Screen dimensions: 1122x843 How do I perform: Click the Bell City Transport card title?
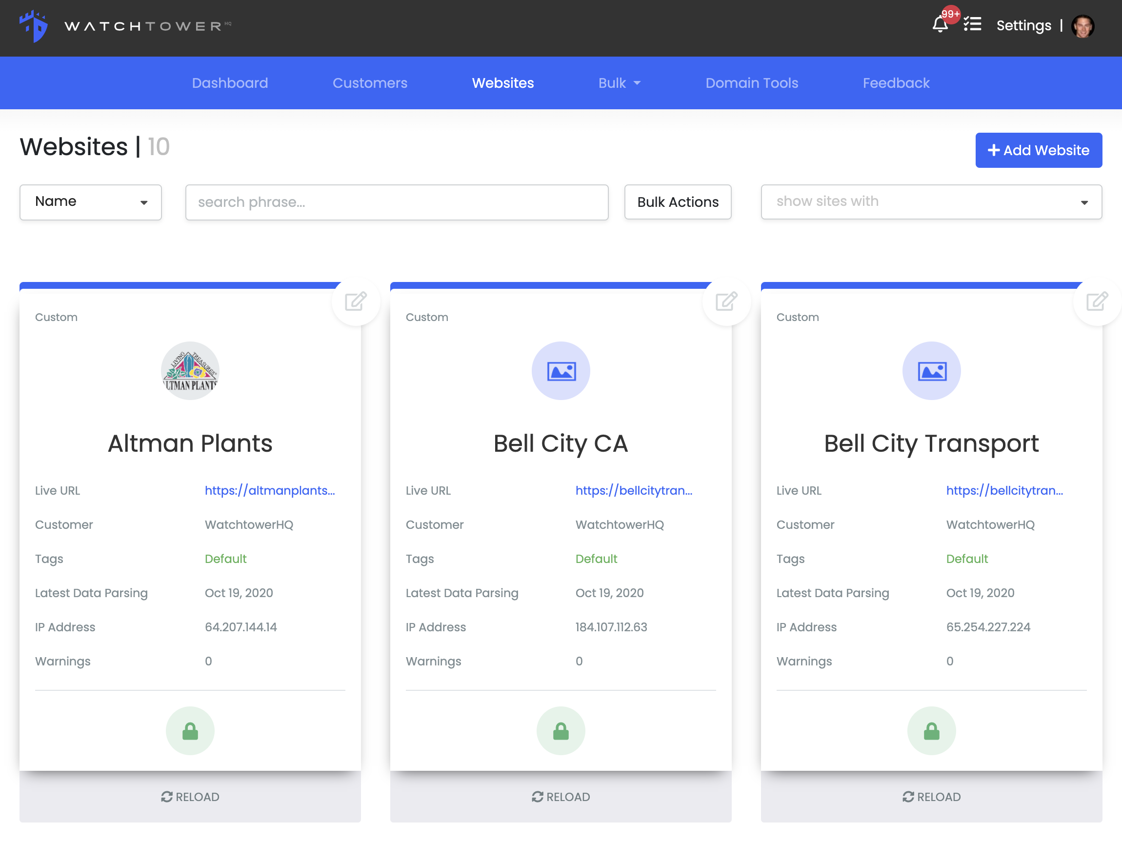pos(932,443)
